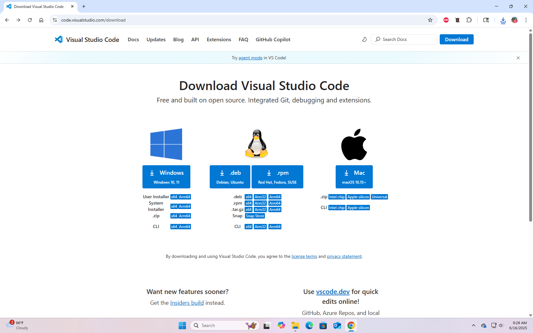
Task: Download the .rpm Red Hat, Fedora package
Action: (x=277, y=177)
